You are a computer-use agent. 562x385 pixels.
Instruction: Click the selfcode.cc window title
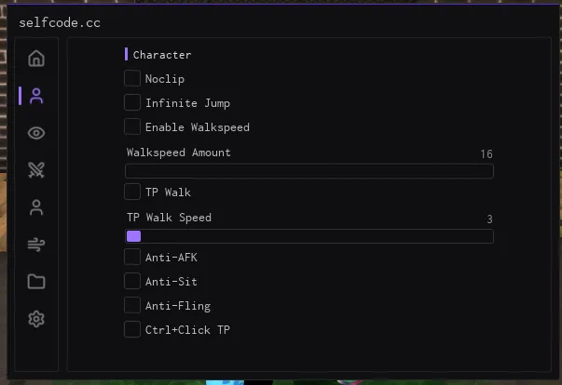click(60, 23)
